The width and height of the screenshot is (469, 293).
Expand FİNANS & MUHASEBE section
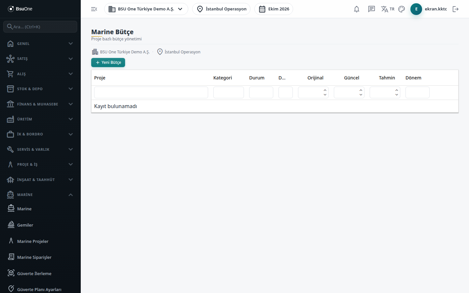[40, 104]
